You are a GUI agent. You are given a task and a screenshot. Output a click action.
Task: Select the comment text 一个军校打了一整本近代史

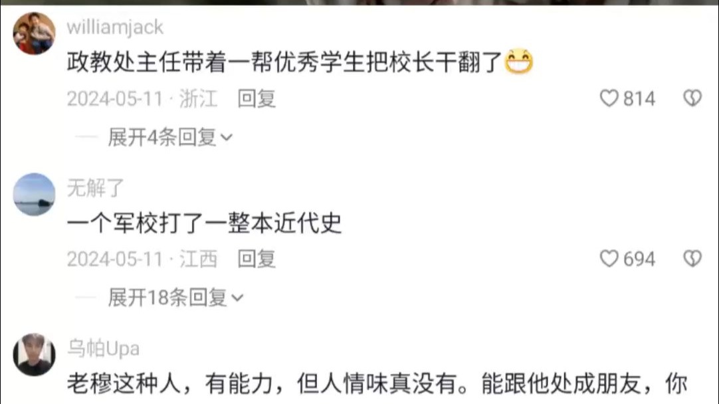205,223
